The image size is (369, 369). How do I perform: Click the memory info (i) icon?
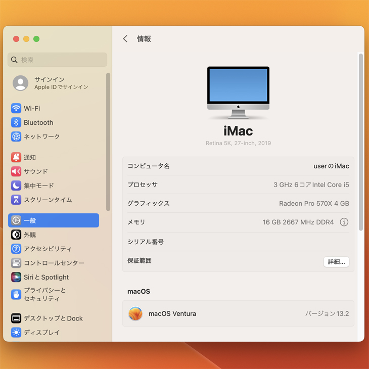[344, 222]
